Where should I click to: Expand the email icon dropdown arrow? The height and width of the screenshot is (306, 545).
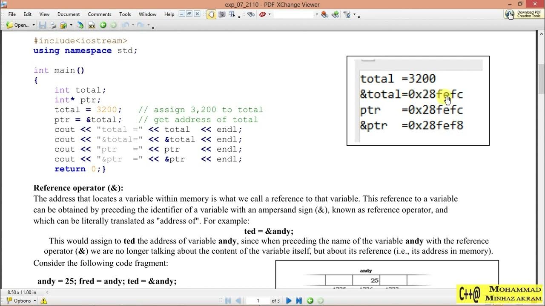click(x=71, y=25)
